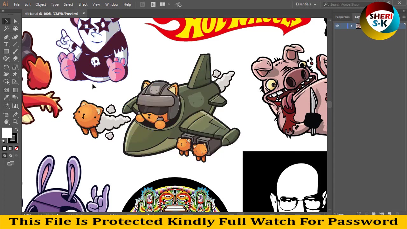Apply Gradient mode button

pyautogui.click(x=10, y=148)
